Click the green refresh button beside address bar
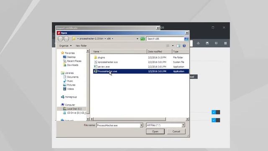The width and height of the screenshot is (268, 151). pyautogui.click(x=142, y=39)
